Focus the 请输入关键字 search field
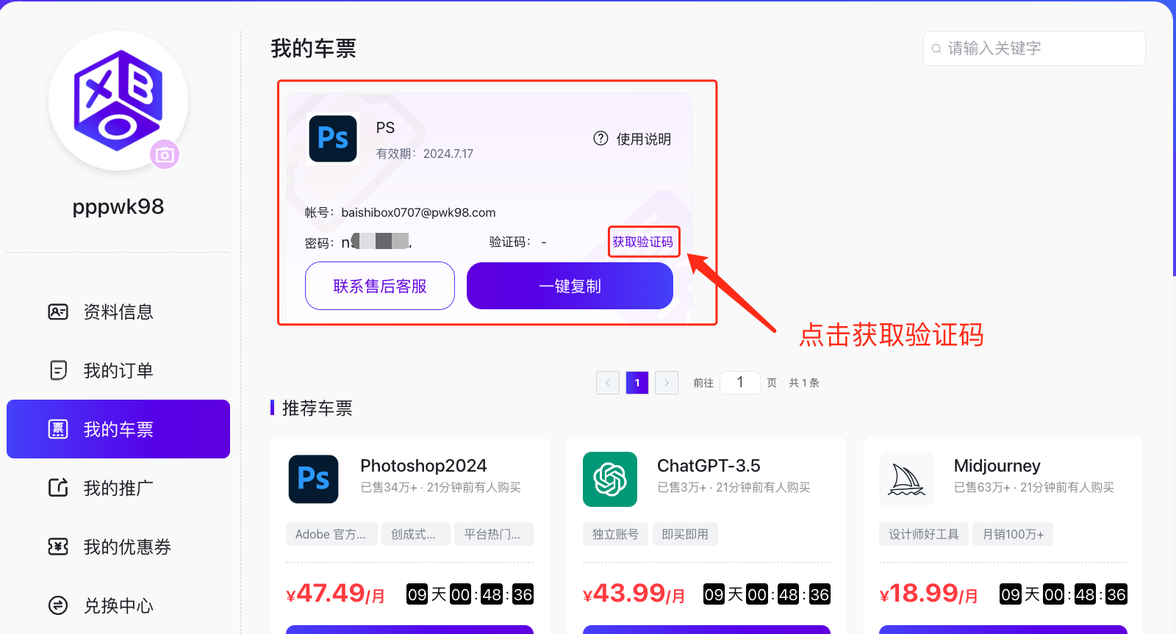The width and height of the screenshot is (1176, 634). click(x=1034, y=48)
